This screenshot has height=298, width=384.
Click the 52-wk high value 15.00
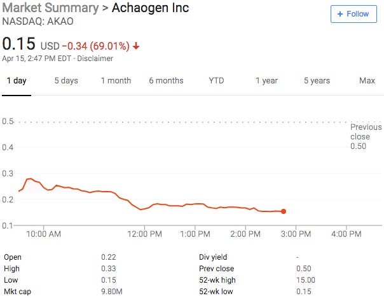click(x=305, y=280)
